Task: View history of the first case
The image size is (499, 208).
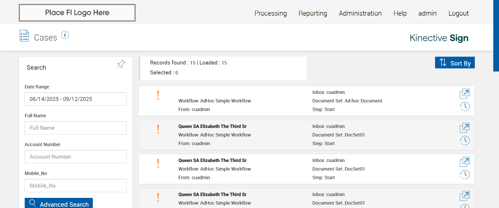Action: coord(465,106)
